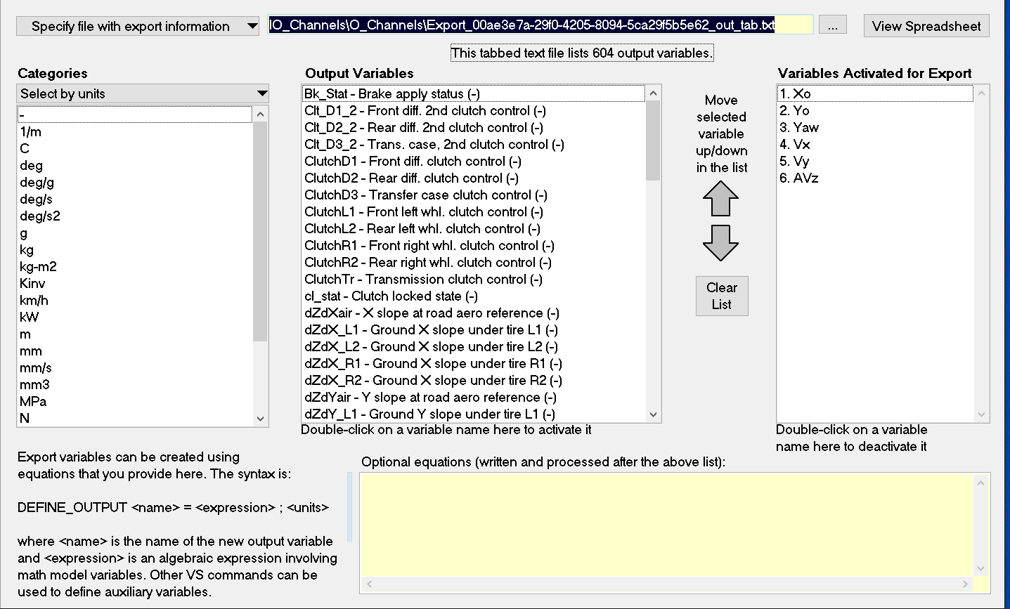The height and width of the screenshot is (609, 1010).
Task: Click the Output Variables scroll up arrow
Action: (654, 93)
